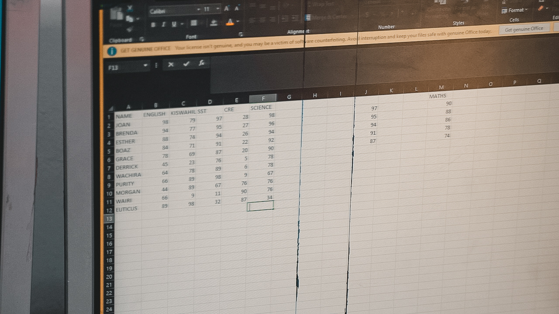Click the Clear eraser icon
559x314 pixels.
(x=541, y=8)
